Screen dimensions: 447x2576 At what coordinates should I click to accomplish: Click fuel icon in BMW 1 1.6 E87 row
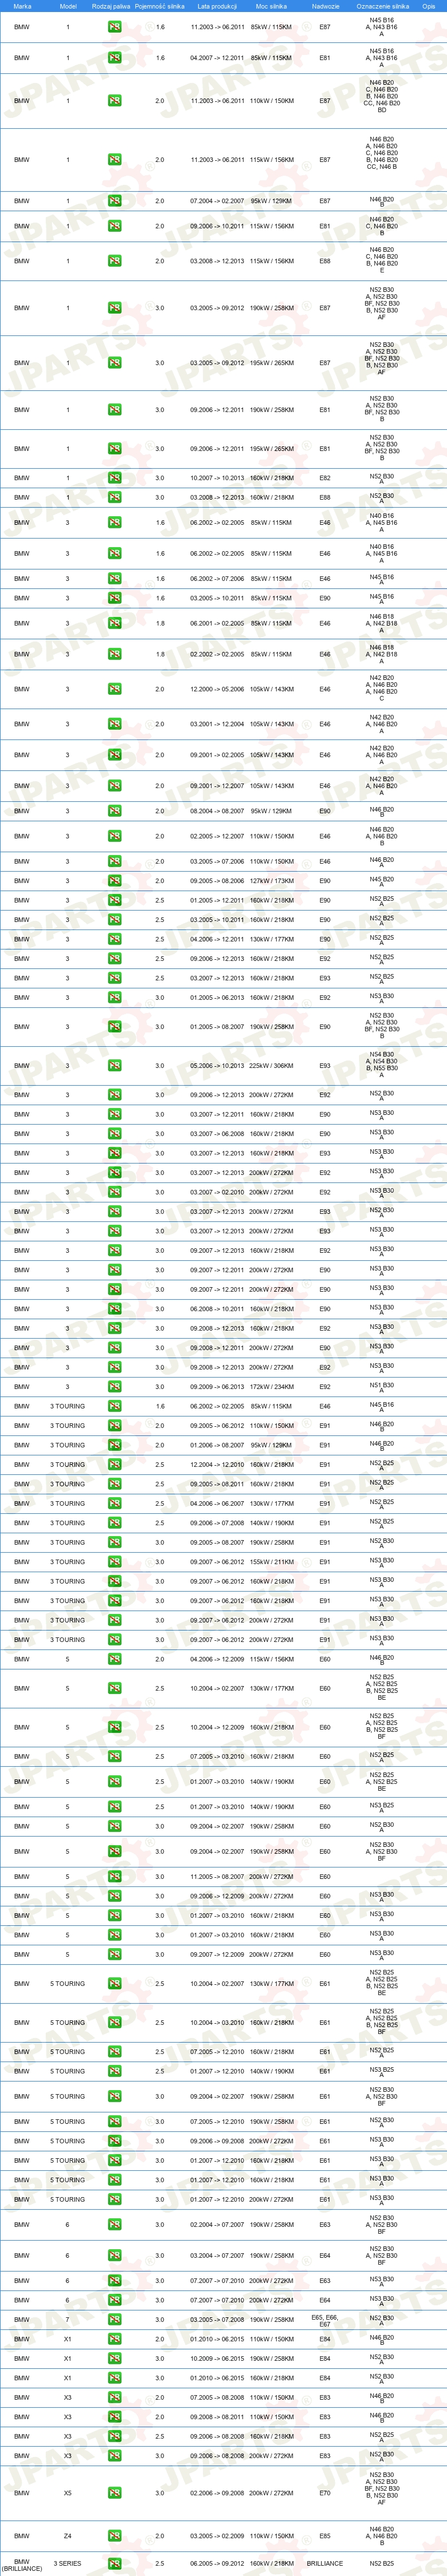(x=115, y=27)
